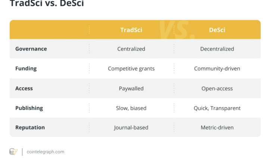Click the Paywalled cell
This screenshot has height=160, width=280.
[x=131, y=89]
